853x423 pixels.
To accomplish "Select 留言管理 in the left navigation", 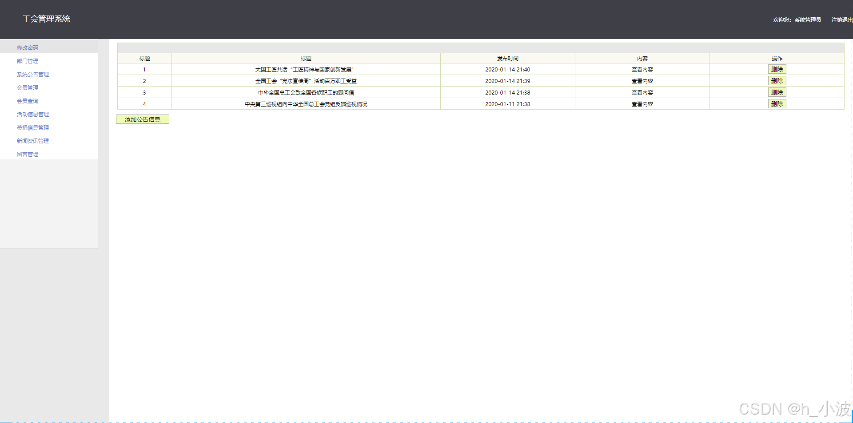I will (28, 154).
